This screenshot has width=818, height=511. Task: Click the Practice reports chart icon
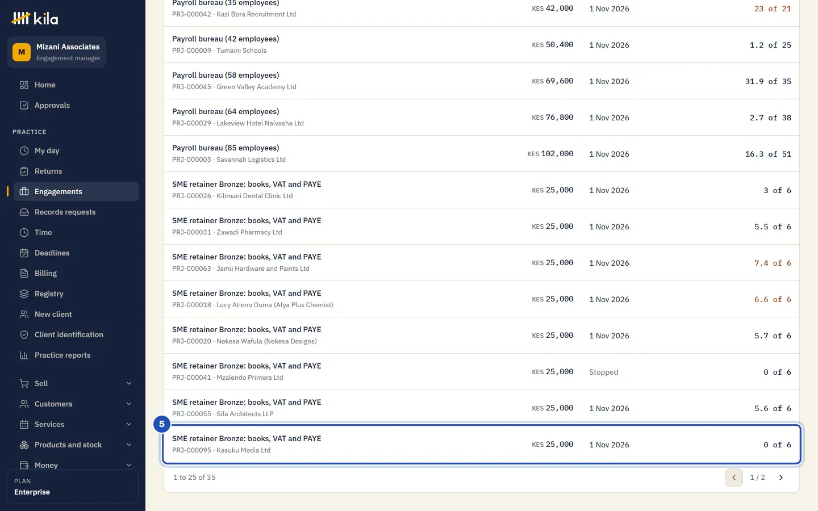click(x=24, y=355)
